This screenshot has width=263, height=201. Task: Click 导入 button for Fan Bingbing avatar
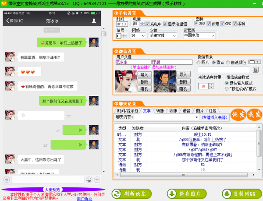click(144, 74)
